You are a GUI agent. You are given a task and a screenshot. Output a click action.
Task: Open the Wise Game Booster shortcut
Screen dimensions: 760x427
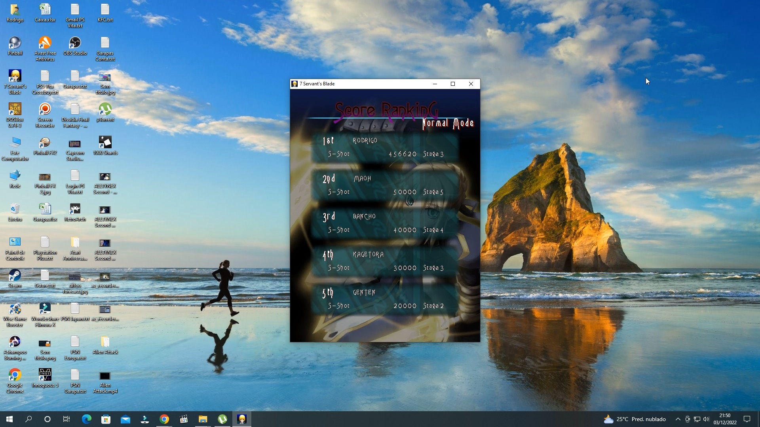pyautogui.click(x=15, y=309)
